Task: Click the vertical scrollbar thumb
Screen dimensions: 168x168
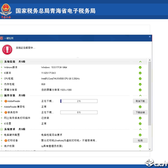Action: tap(150, 93)
